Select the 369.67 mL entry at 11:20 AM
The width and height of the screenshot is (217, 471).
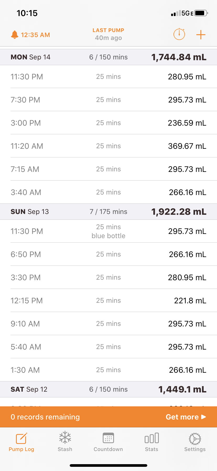click(x=108, y=146)
